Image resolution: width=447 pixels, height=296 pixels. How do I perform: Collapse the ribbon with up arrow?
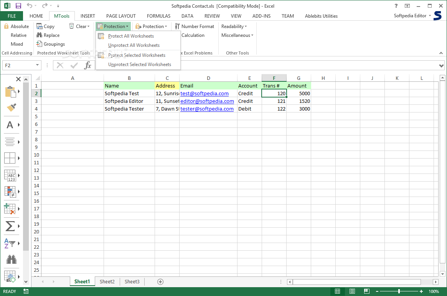pos(441,53)
